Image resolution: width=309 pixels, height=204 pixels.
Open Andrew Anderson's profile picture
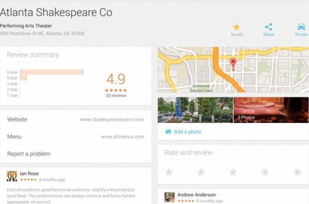point(169,197)
